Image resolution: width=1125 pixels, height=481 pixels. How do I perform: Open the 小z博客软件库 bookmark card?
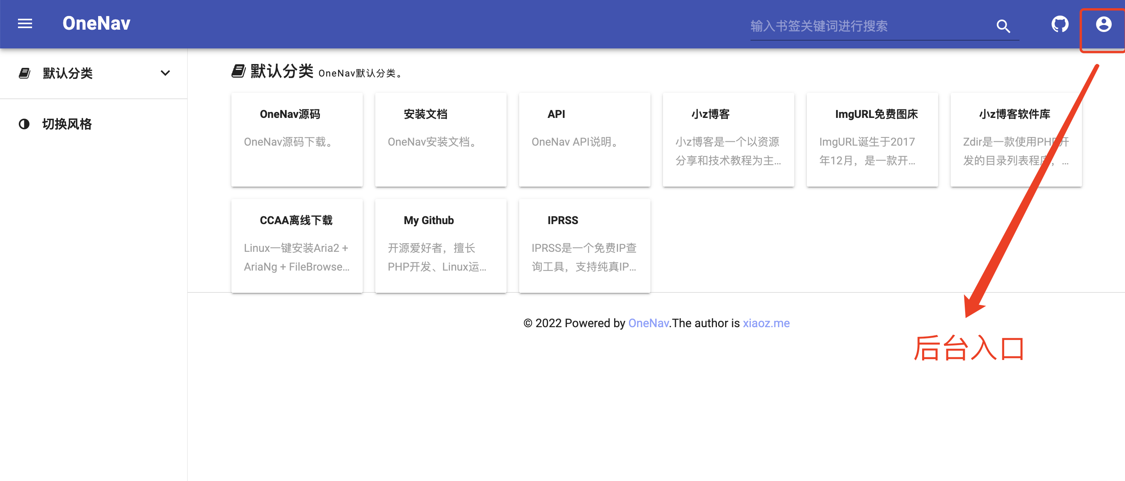pos(1016,139)
